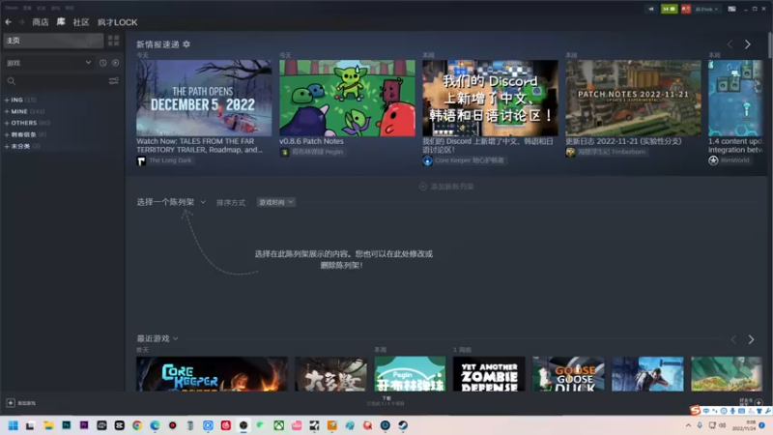Open v0.8.6 Patch Notes news title

point(311,141)
